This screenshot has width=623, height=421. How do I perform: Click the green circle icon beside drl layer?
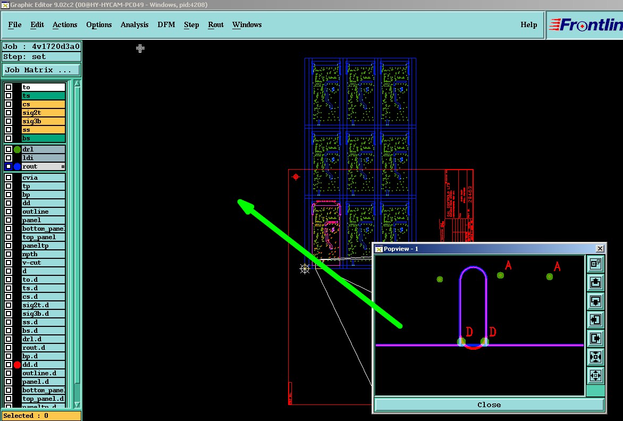click(x=17, y=149)
